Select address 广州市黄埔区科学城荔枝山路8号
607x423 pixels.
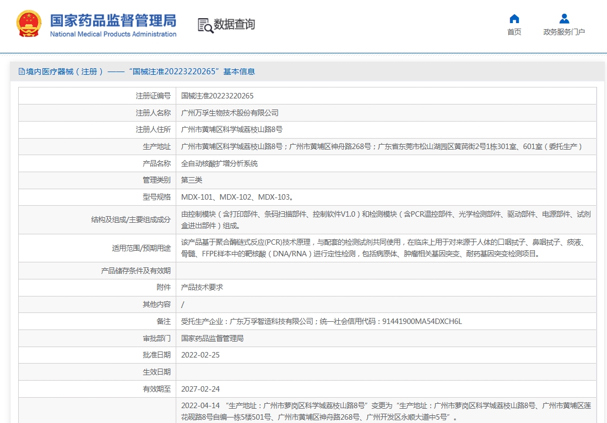(232, 129)
